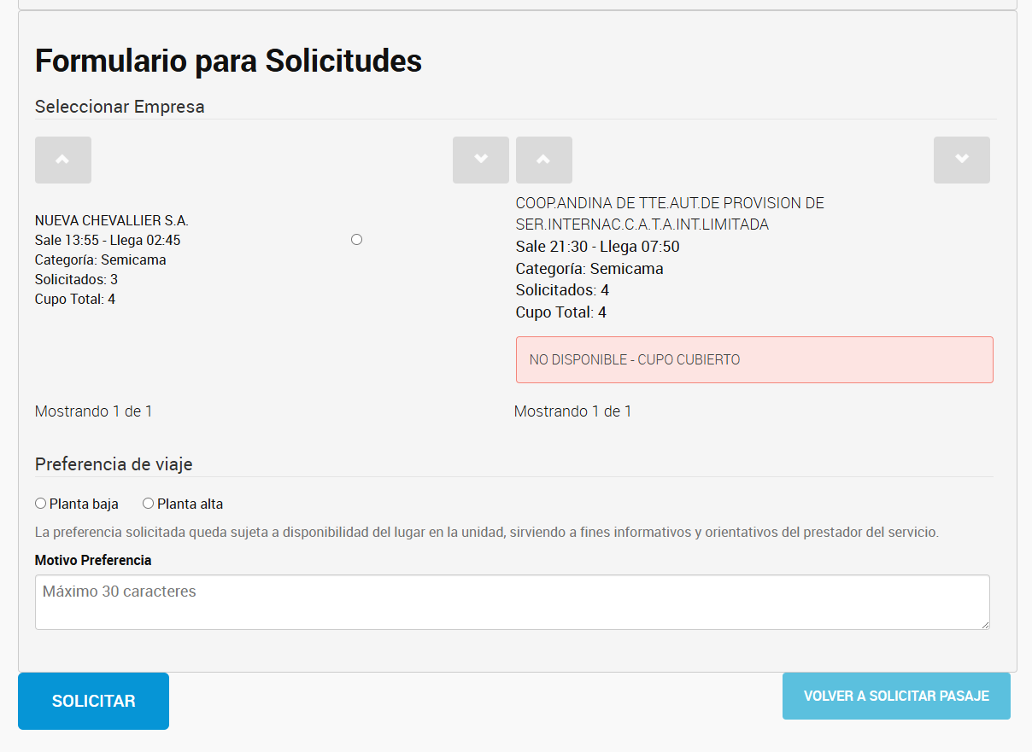Click 'Mostrando 1 de 1' under COOP.ANDINA
1032x752 pixels.
[x=572, y=411]
